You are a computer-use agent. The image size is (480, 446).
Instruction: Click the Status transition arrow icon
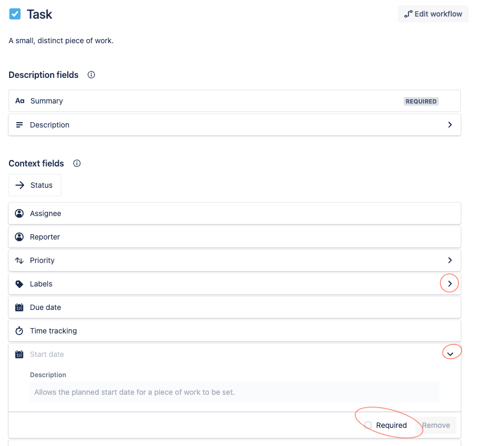pyautogui.click(x=21, y=185)
